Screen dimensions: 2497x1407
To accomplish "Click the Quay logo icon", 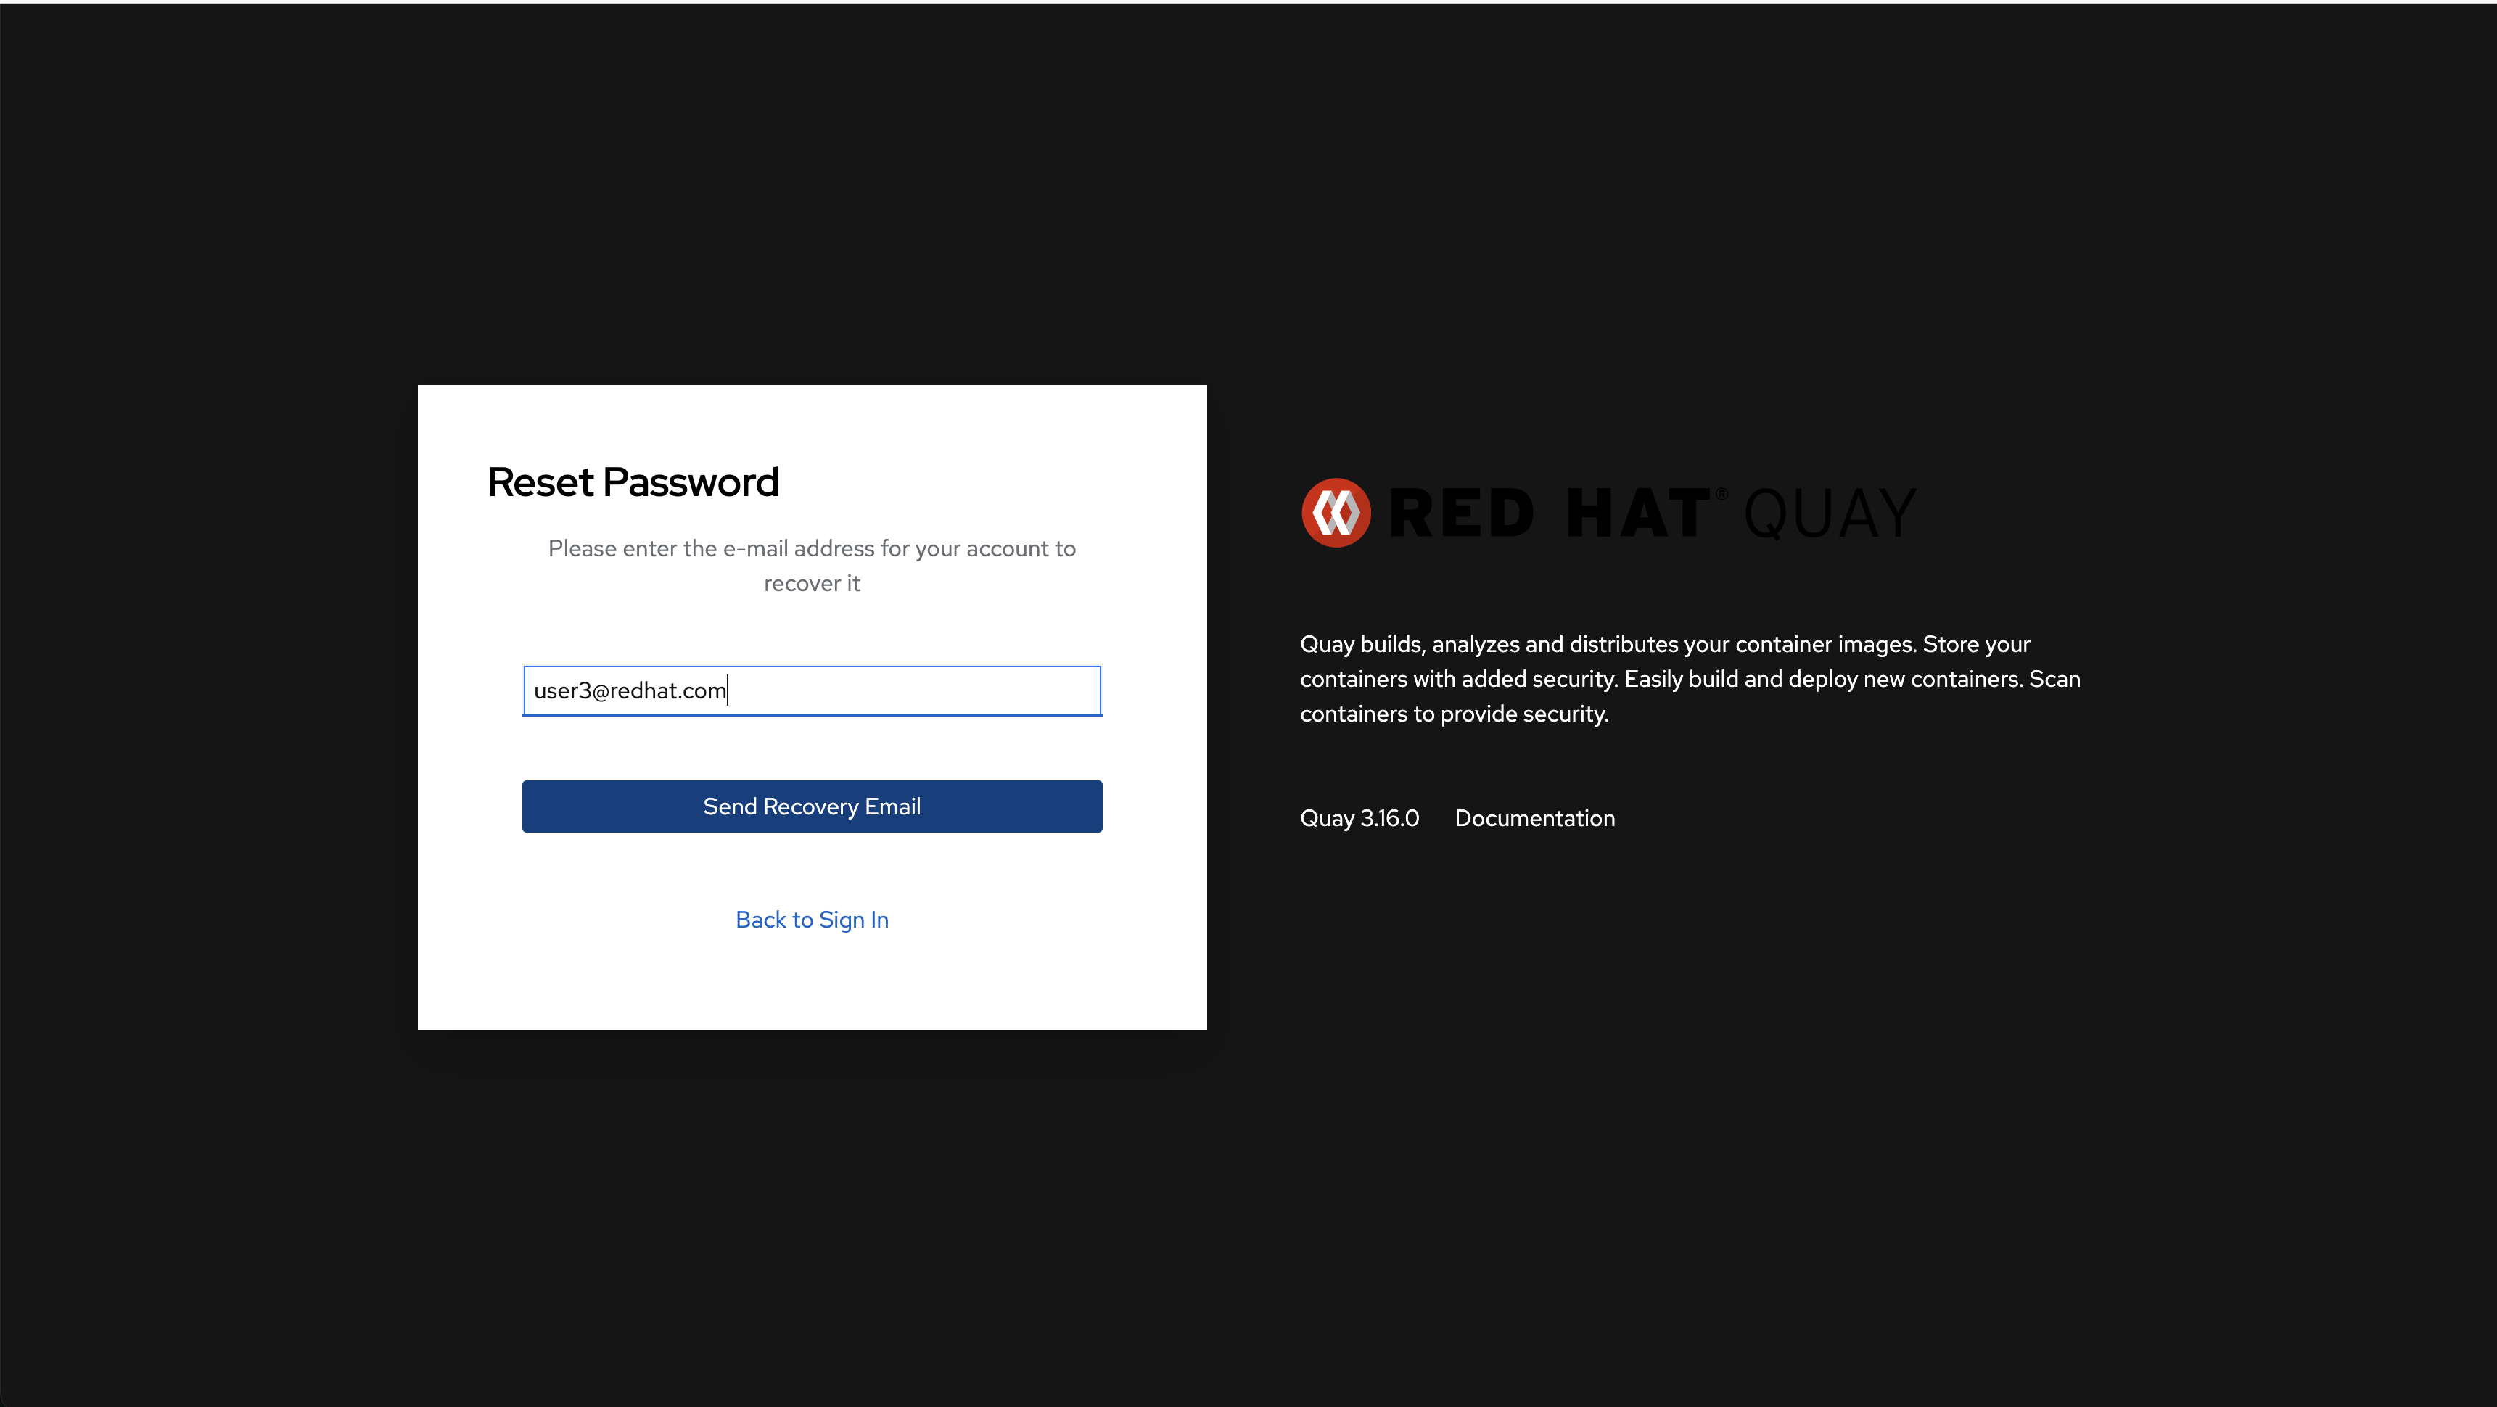I will pos(1336,513).
